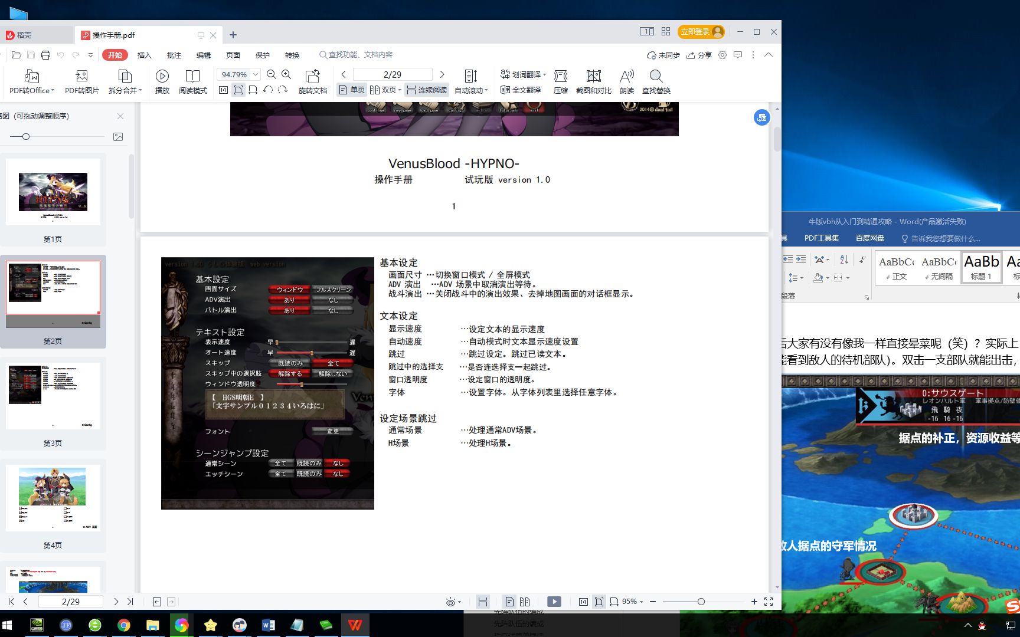Viewport: 1020px width, 637px height.
Task: Open the PDF to Office converter
Action: [32, 81]
